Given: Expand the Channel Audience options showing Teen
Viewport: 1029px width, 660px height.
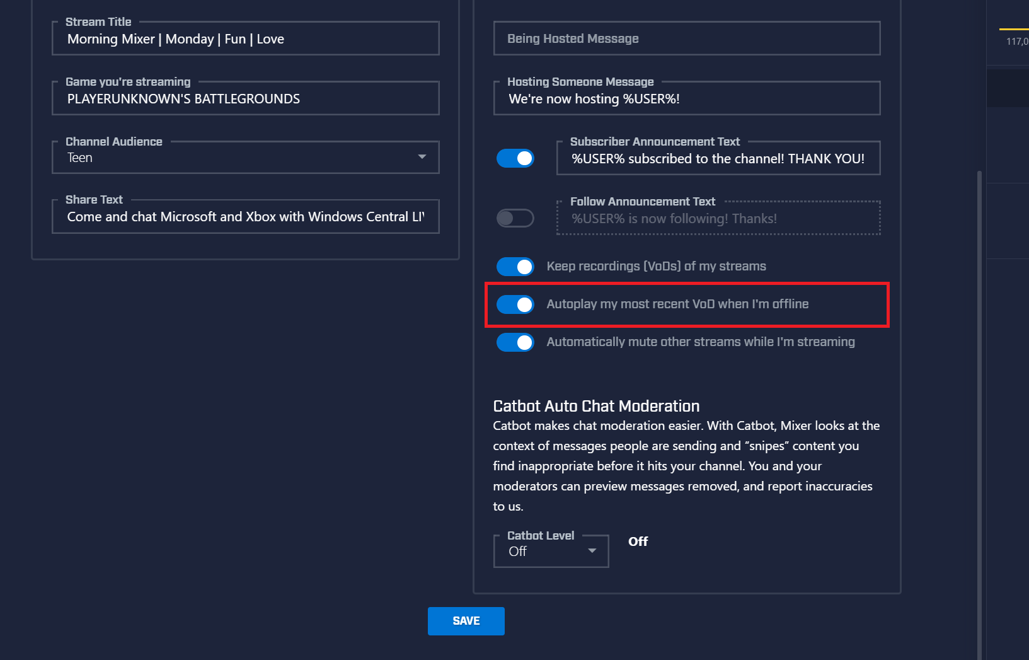Looking at the screenshot, I should point(422,157).
